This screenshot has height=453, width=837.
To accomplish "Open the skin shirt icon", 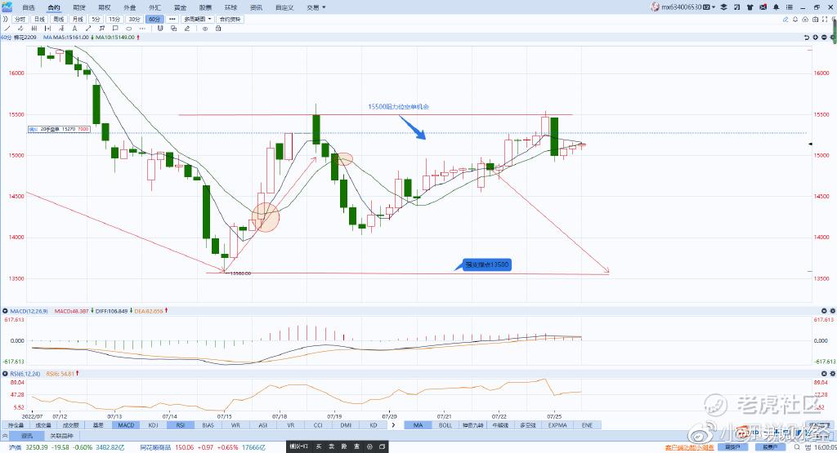I will click(750, 7).
